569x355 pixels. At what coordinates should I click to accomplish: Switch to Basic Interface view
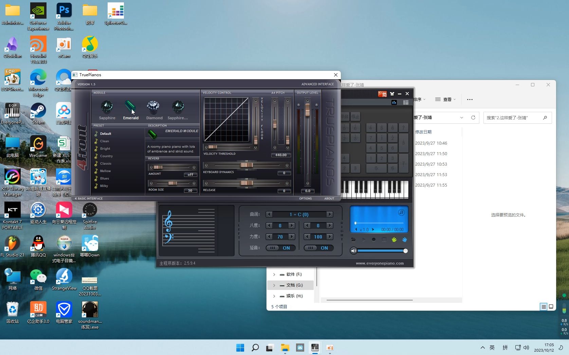[89, 199]
